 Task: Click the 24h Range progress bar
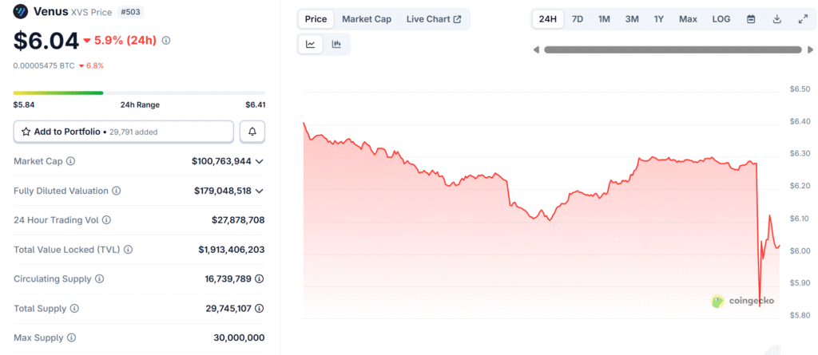point(139,93)
